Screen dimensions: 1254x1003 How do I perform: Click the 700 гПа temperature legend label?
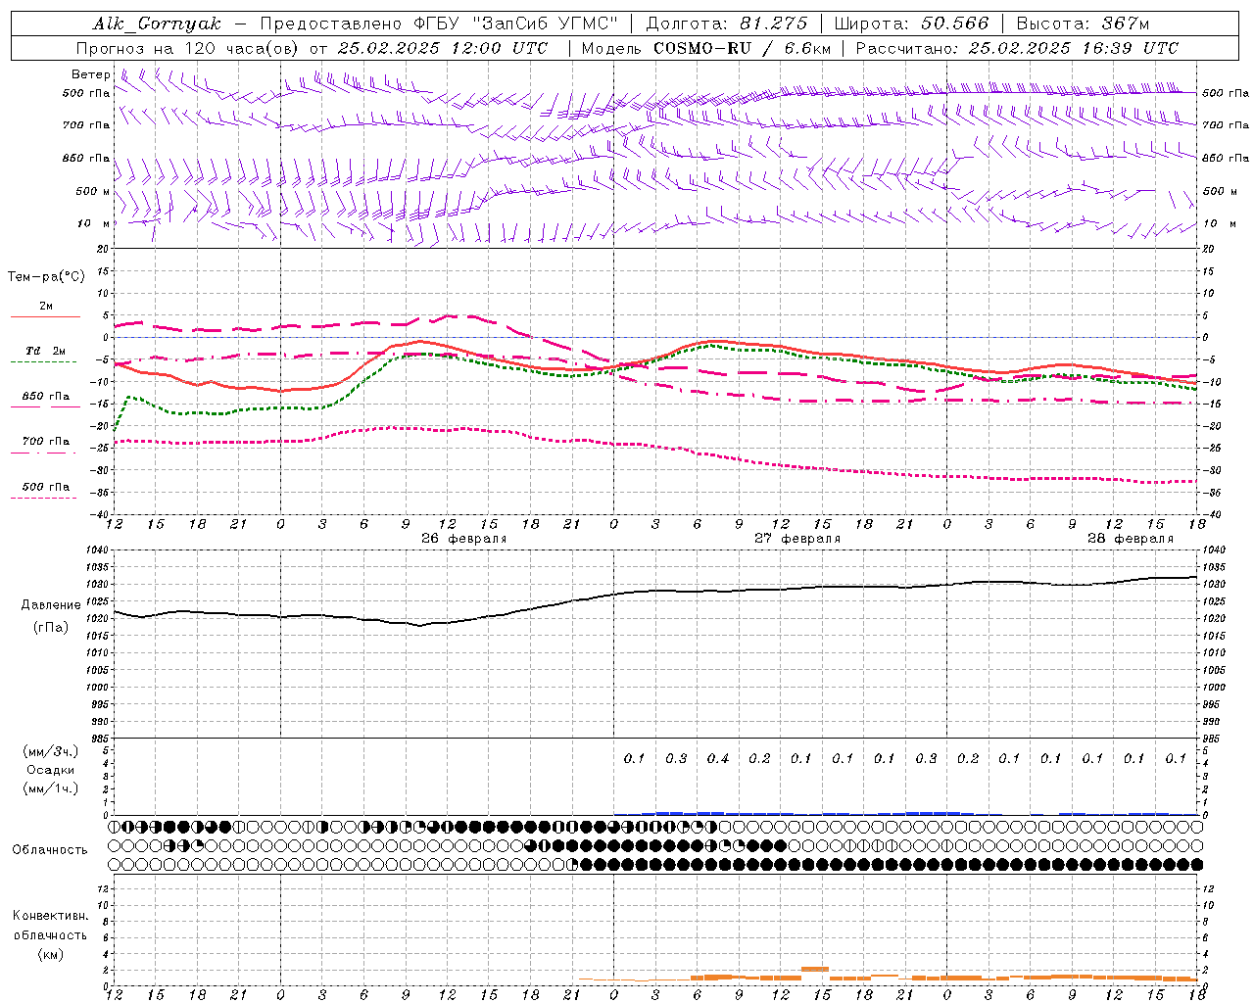[x=46, y=442]
